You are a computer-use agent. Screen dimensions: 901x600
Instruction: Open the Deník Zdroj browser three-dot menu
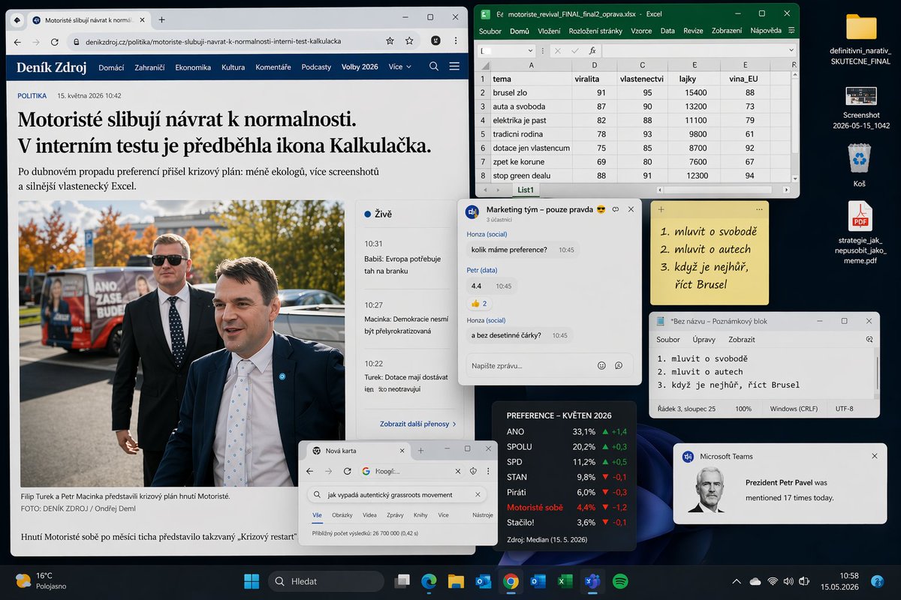coord(456,41)
